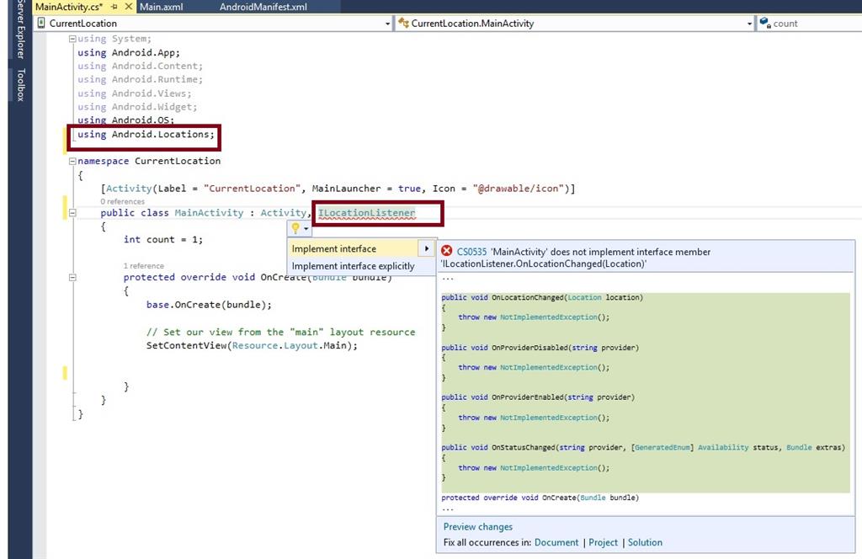The height and width of the screenshot is (559, 862).
Task: Fix all occurrences in Document link
Action: pos(556,543)
